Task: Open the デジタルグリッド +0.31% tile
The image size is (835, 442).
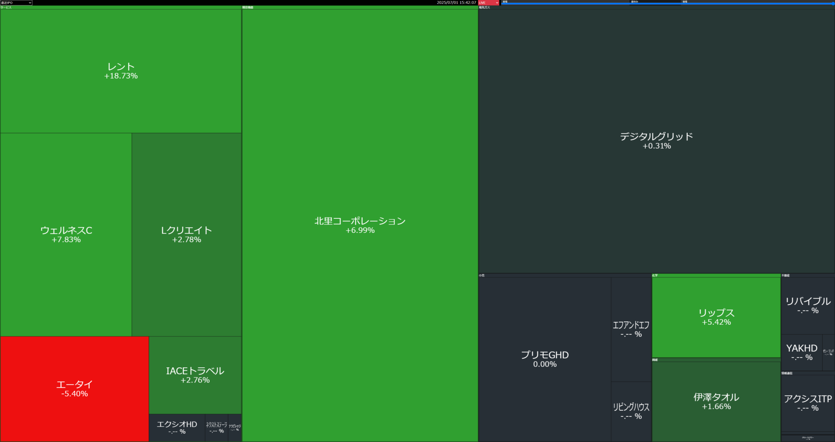Action: [x=657, y=141]
